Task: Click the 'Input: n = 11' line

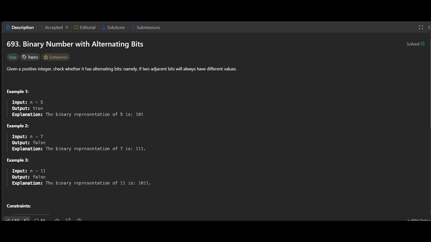Action: [x=29, y=171]
